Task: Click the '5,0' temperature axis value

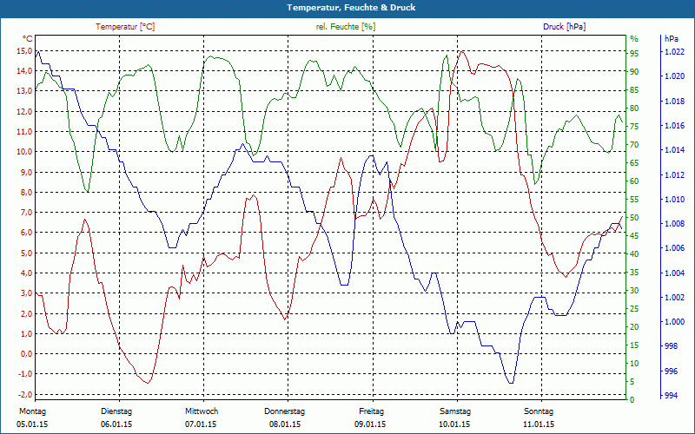Action: (26, 253)
